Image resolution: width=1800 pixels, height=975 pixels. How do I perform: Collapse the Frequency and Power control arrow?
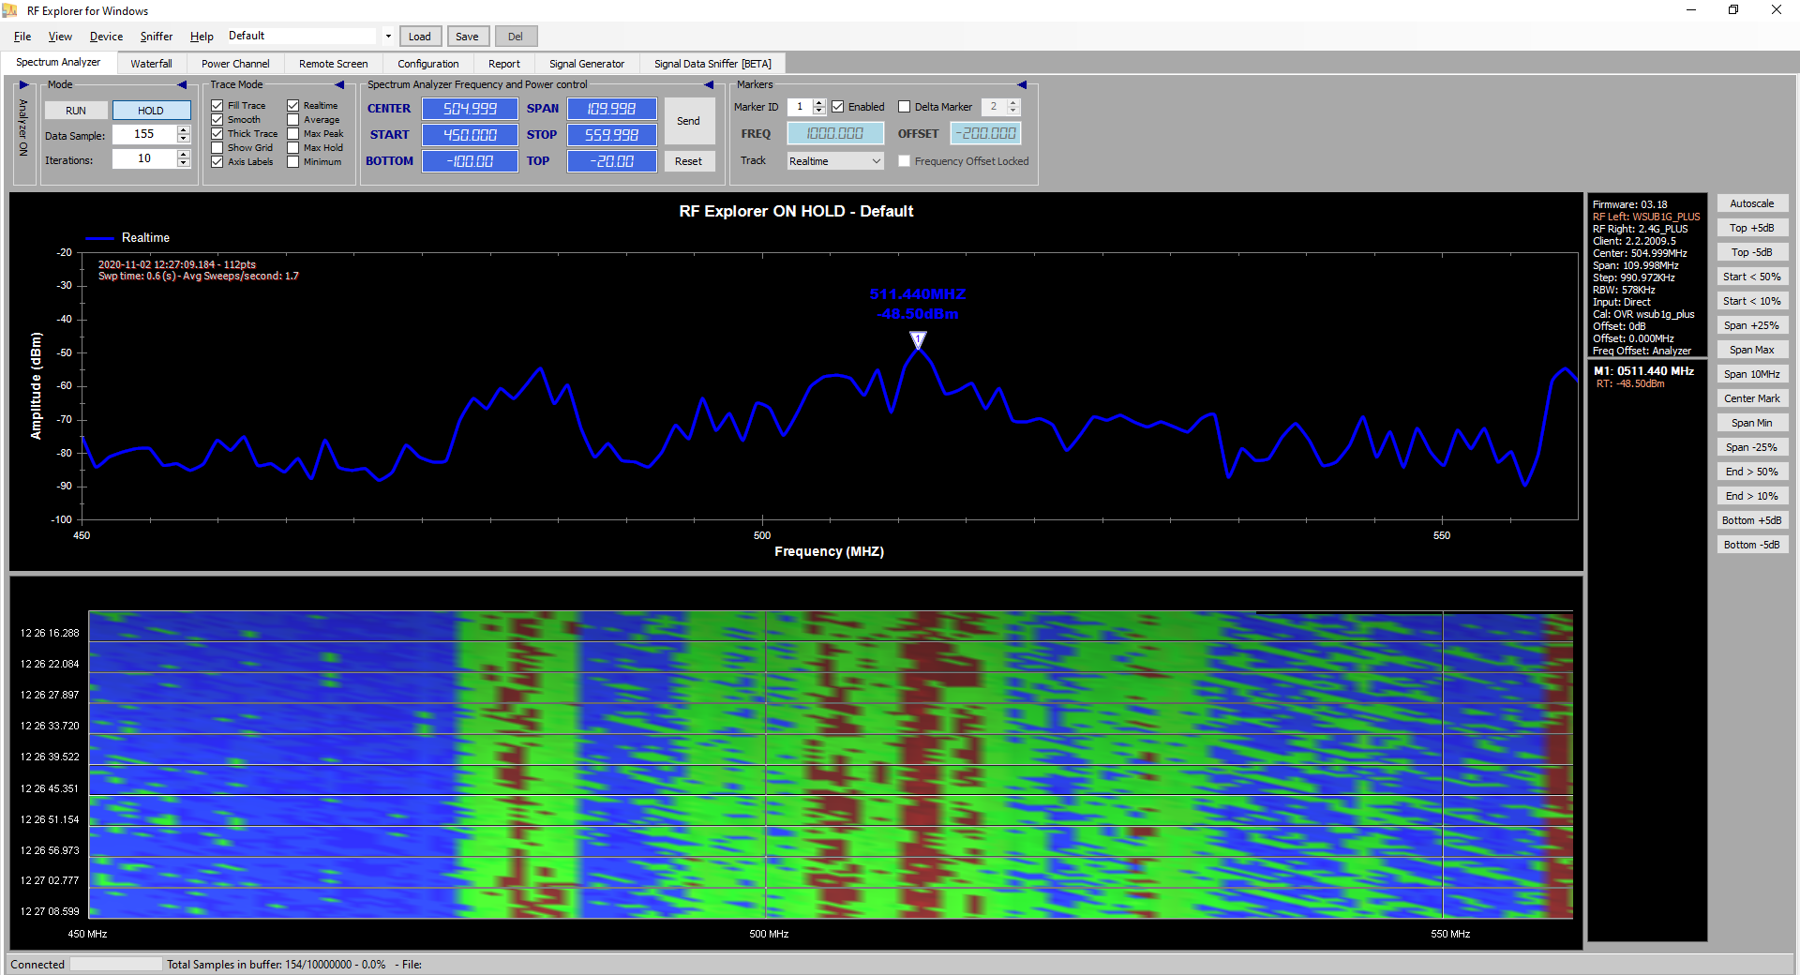pyautogui.click(x=709, y=84)
